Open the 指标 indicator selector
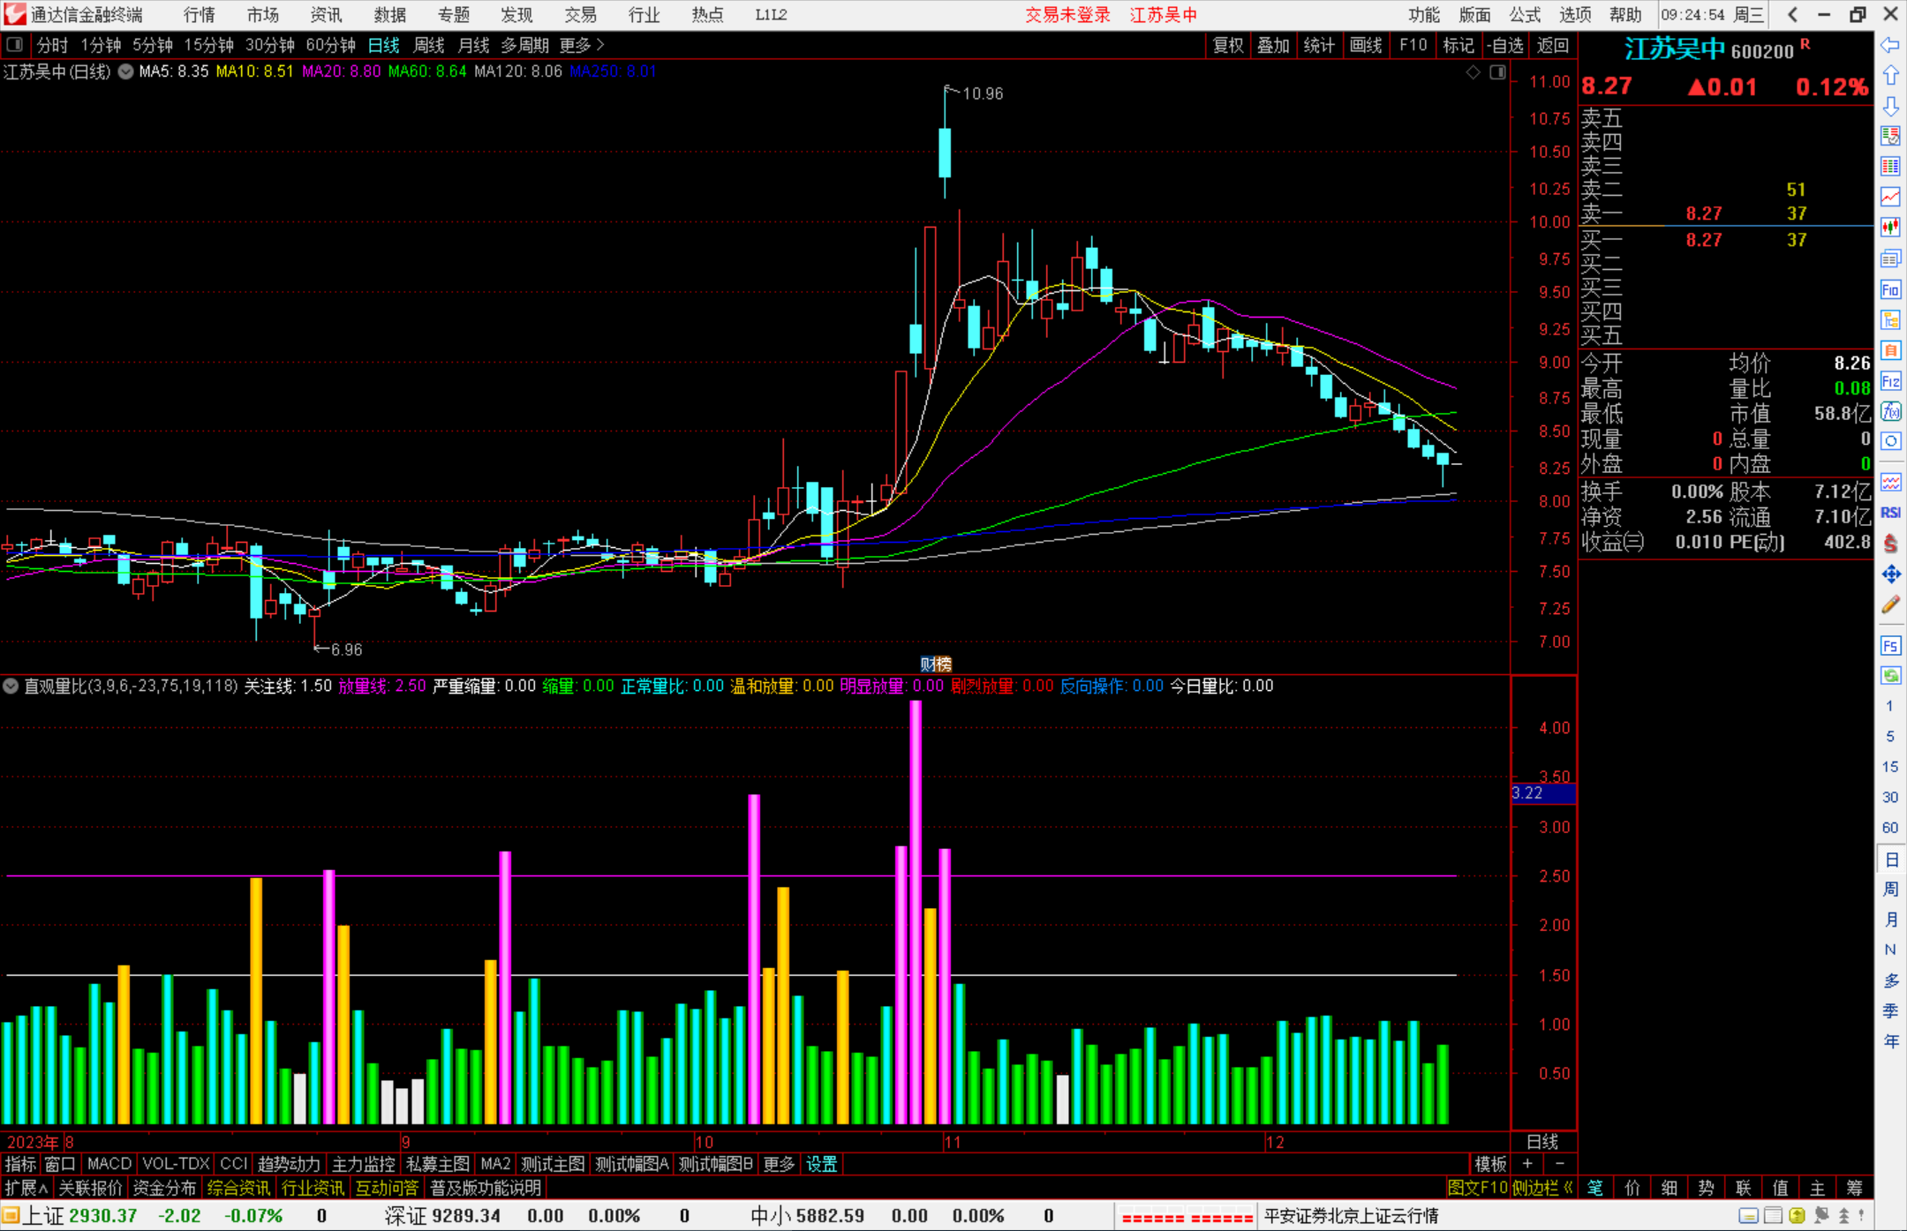This screenshot has height=1231, width=1907. coord(20,1164)
